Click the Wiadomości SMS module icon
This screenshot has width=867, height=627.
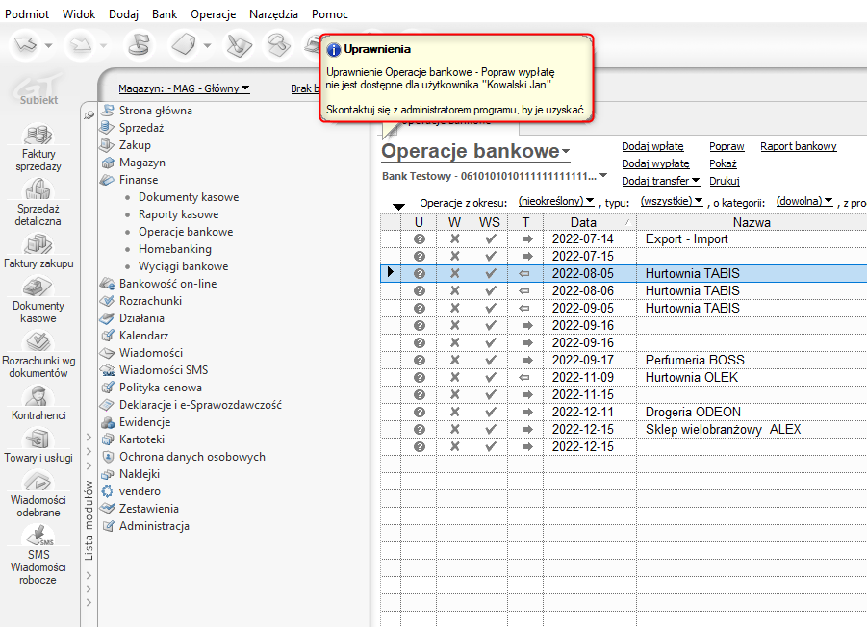point(107,370)
